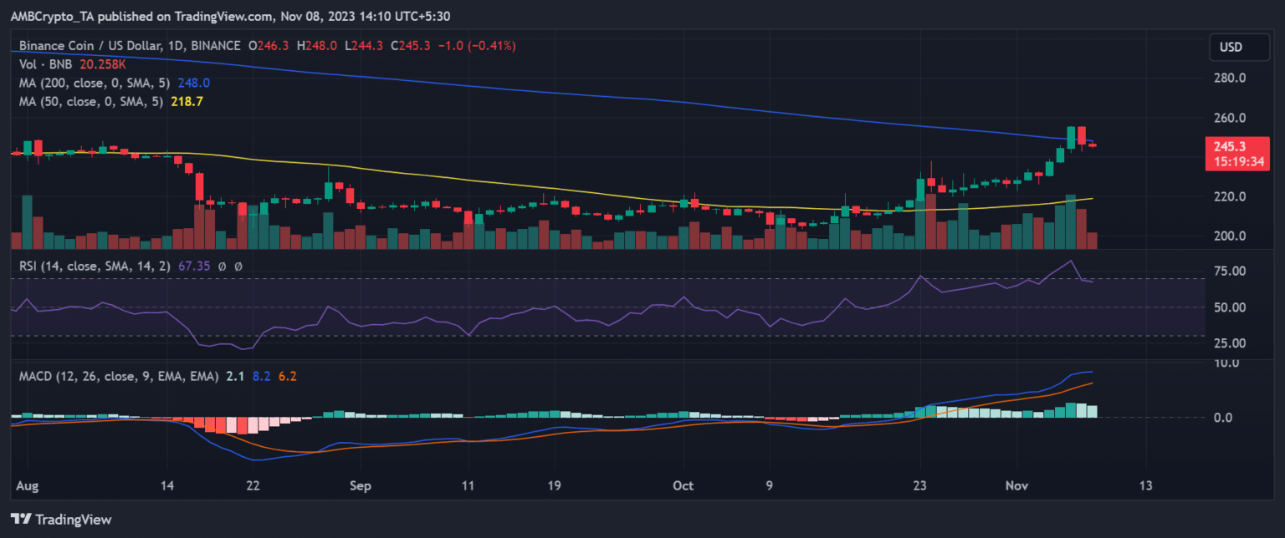Click the Vol · BNB indicator legend
This screenshot has height=538, width=1285.
pyautogui.click(x=44, y=64)
